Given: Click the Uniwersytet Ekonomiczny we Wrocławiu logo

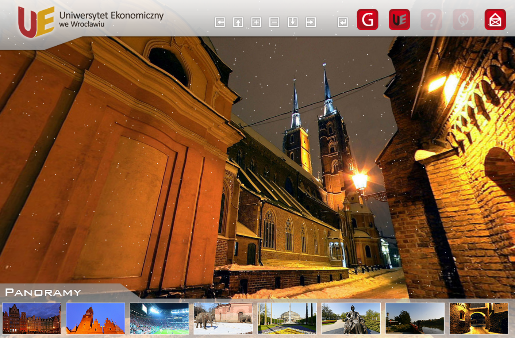Looking at the screenshot, I should [91, 22].
